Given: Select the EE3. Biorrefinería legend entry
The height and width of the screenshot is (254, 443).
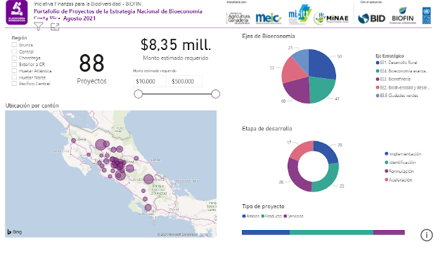Looking at the screenshot, I should (x=393, y=80).
